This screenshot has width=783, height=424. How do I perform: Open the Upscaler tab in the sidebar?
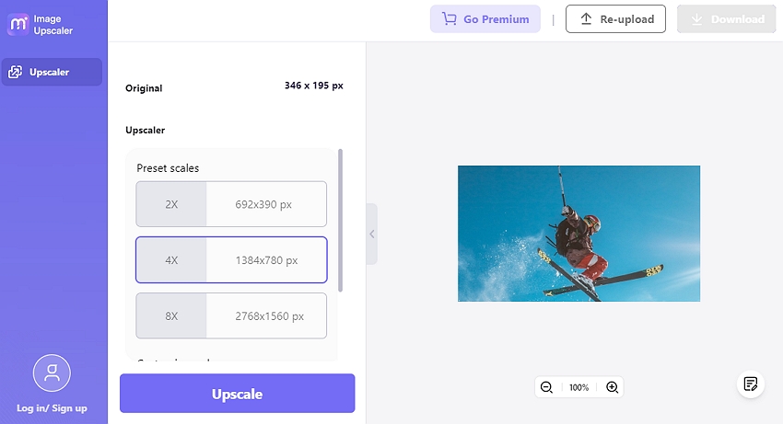[52, 72]
